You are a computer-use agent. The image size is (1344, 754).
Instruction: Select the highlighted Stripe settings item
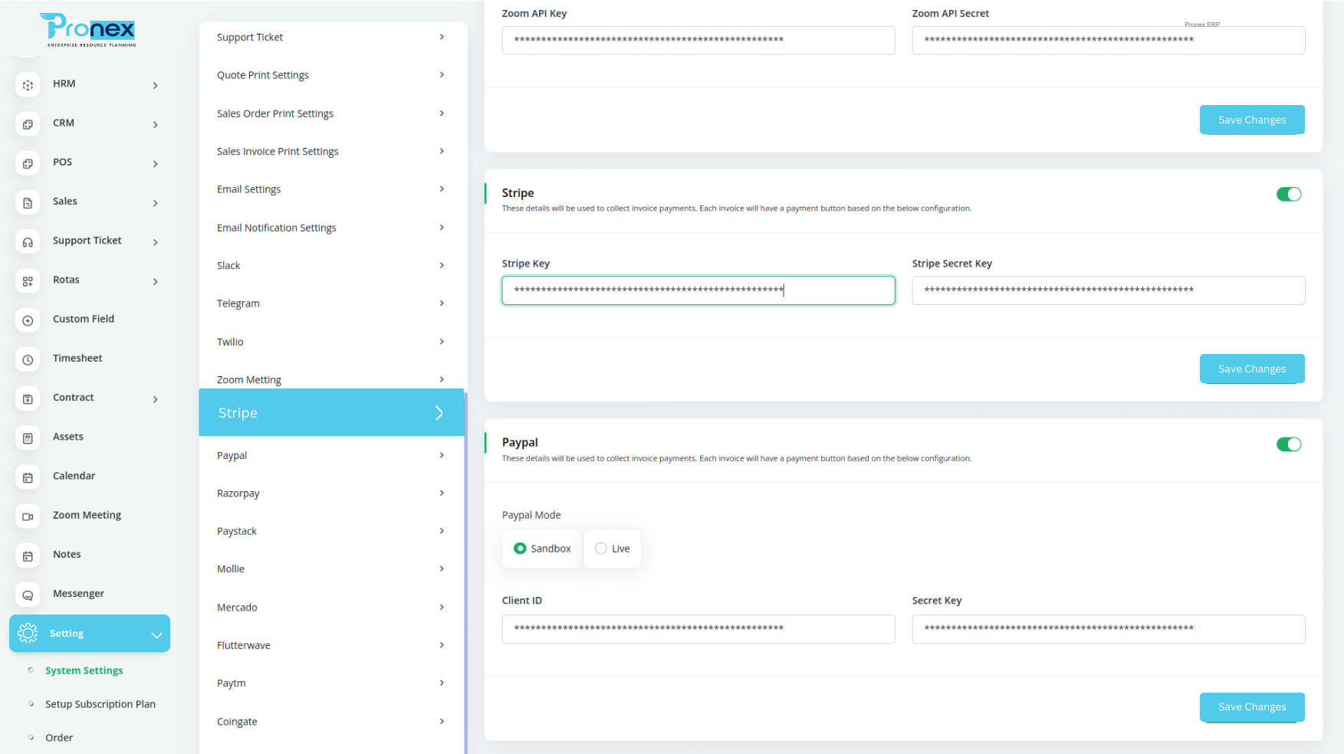pos(331,412)
